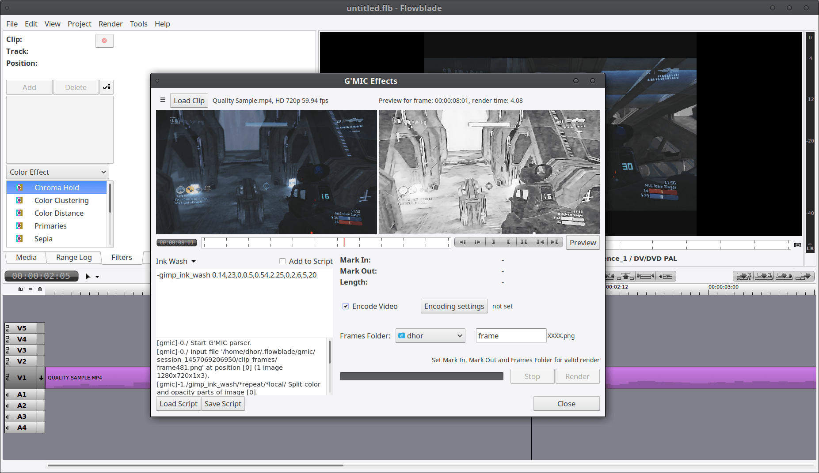Click Save Script button

coord(223,404)
